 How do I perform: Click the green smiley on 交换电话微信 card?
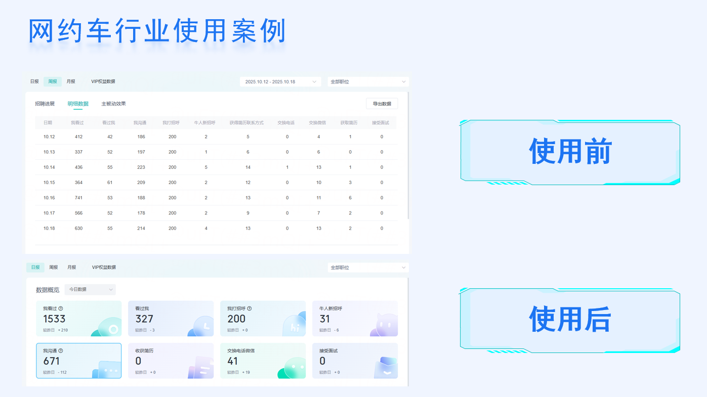(x=292, y=368)
